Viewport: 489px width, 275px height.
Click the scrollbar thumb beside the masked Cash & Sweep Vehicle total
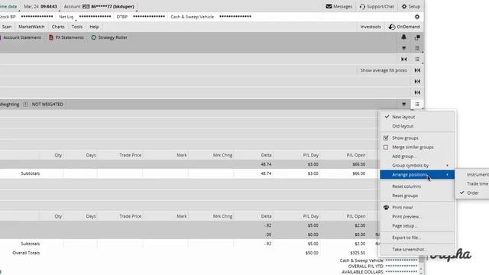coord(421,260)
